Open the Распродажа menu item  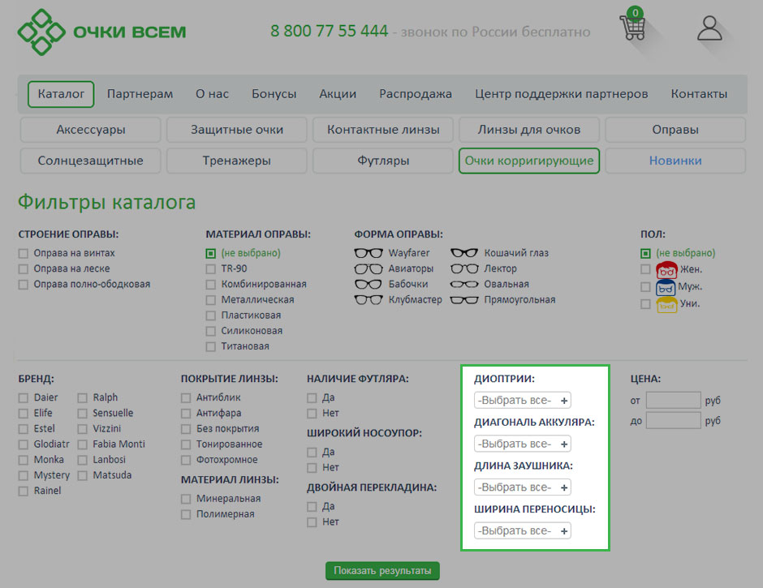tap(415, 94)
